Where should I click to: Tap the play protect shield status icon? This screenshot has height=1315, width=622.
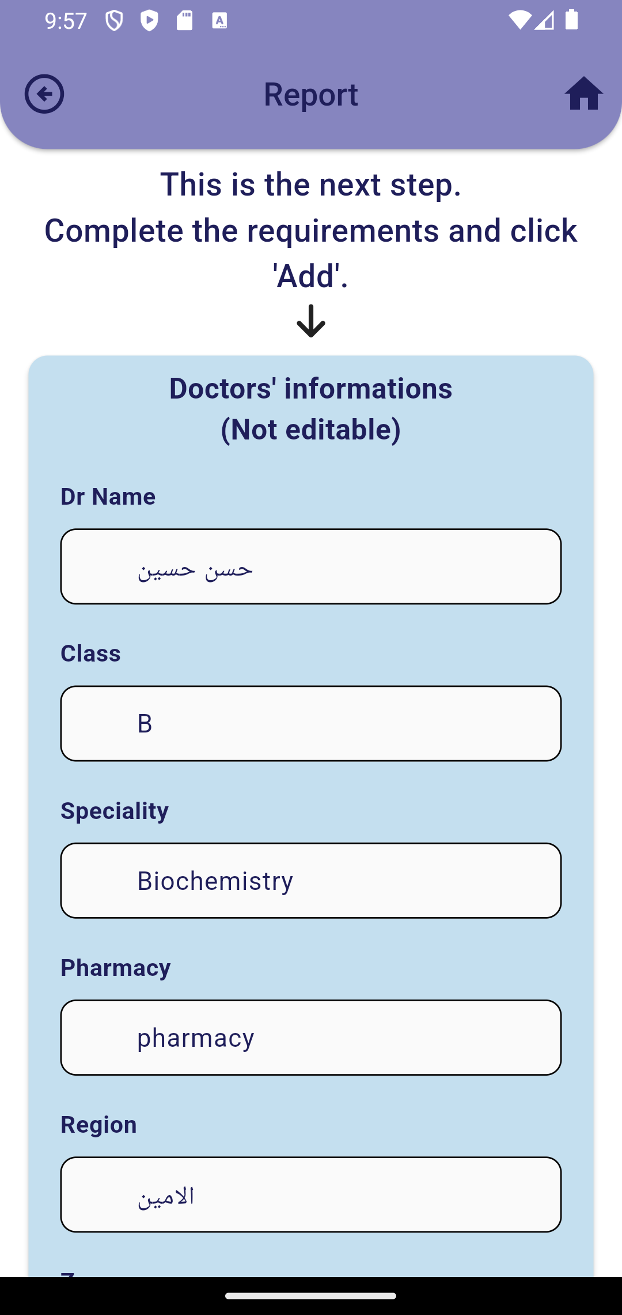[x=149, y=21]
